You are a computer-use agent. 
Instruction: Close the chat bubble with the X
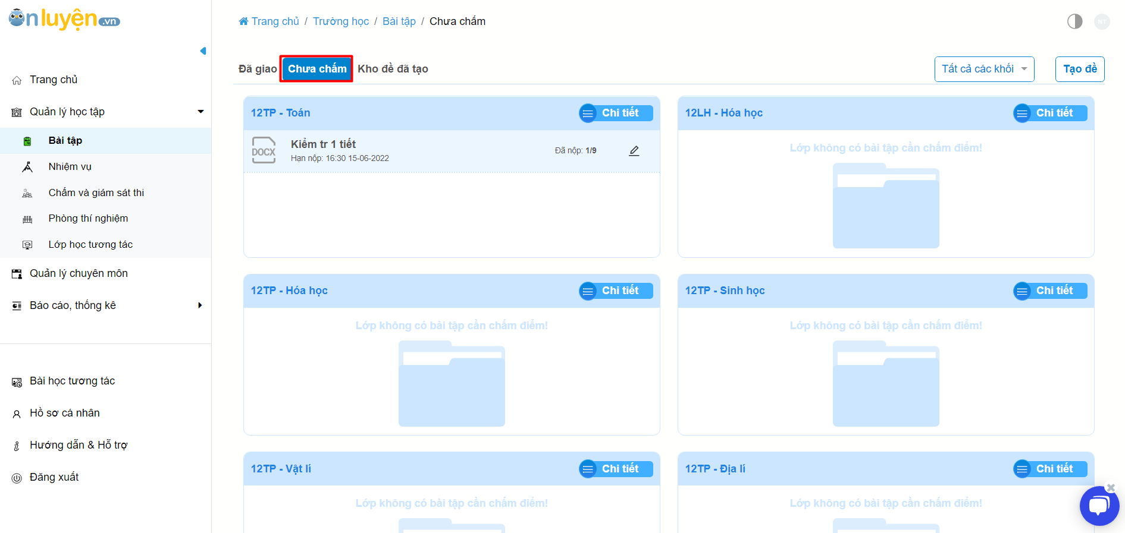(1110, 488)
